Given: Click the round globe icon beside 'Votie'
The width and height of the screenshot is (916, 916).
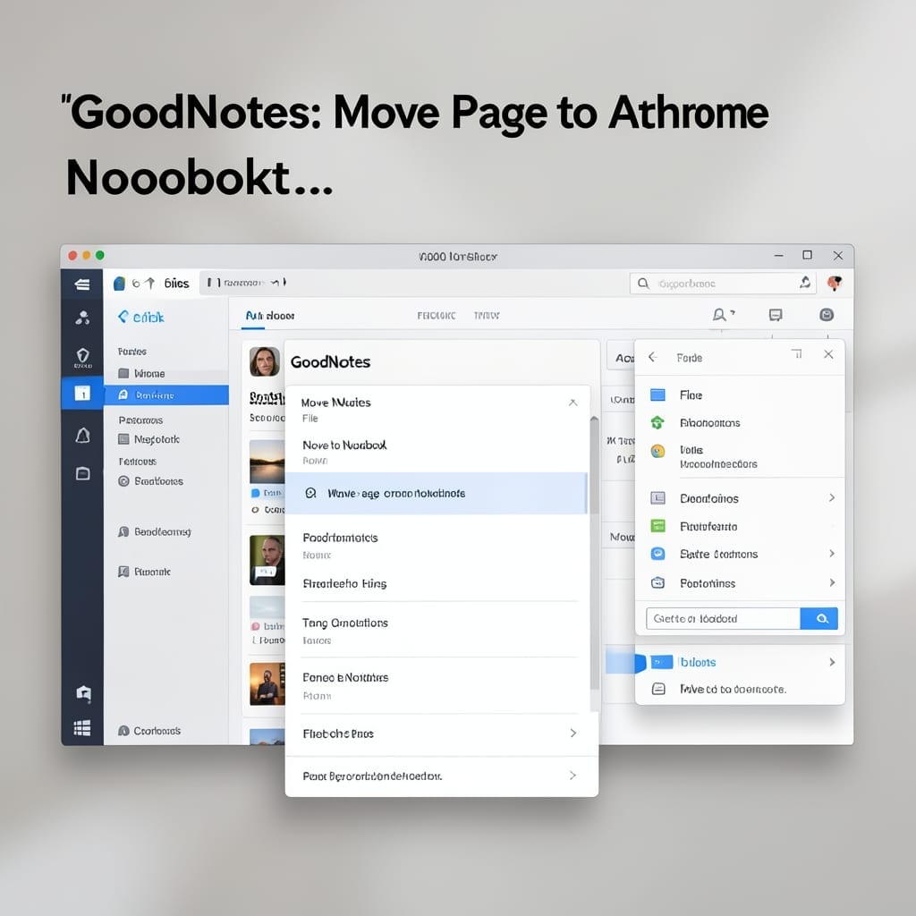Looking at the screenshot, I should [657, 451].
